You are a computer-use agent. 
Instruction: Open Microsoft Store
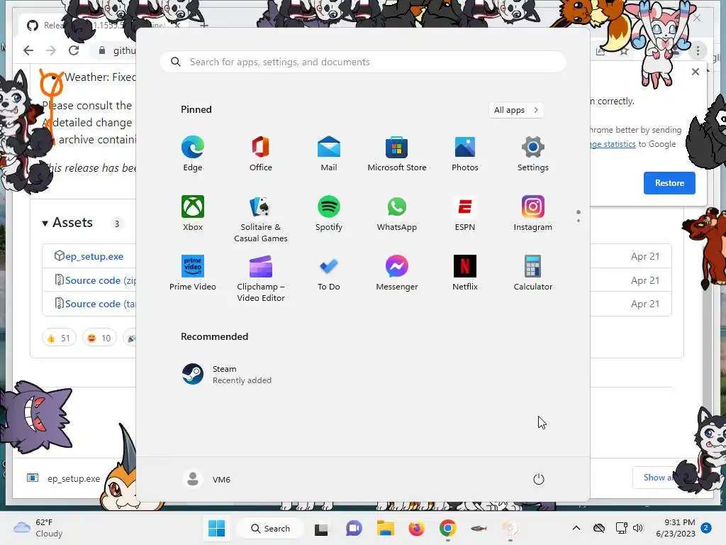(x=397, y=154)
